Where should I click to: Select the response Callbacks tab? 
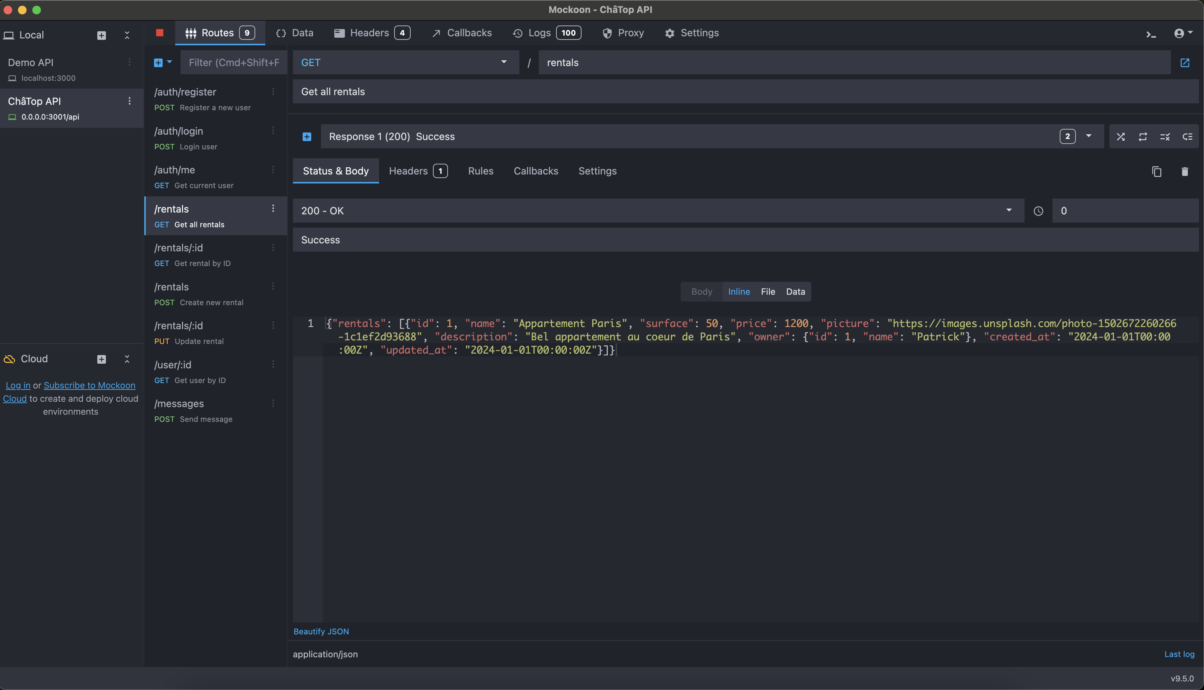536,171
